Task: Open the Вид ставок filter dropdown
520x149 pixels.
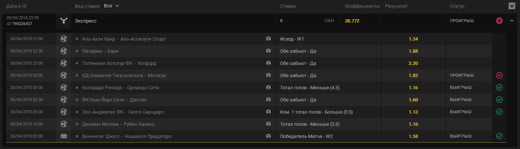Action: [112, 6]
